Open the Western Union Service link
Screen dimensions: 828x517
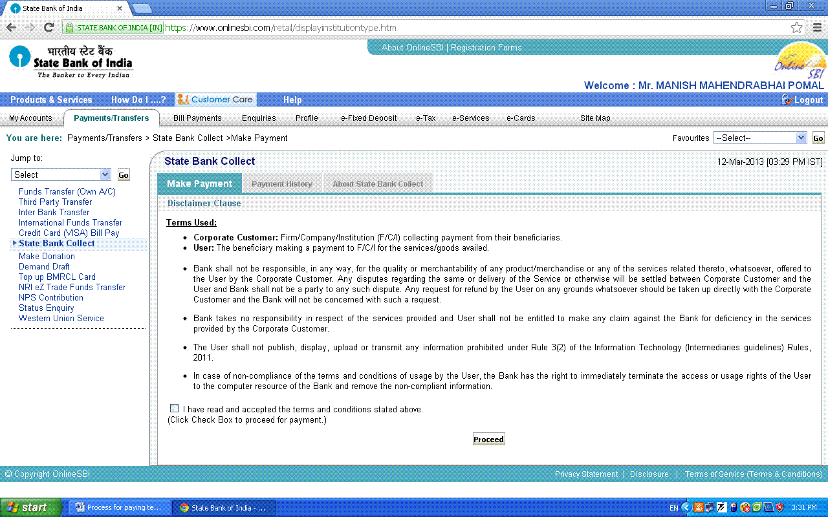coord(61,319)
